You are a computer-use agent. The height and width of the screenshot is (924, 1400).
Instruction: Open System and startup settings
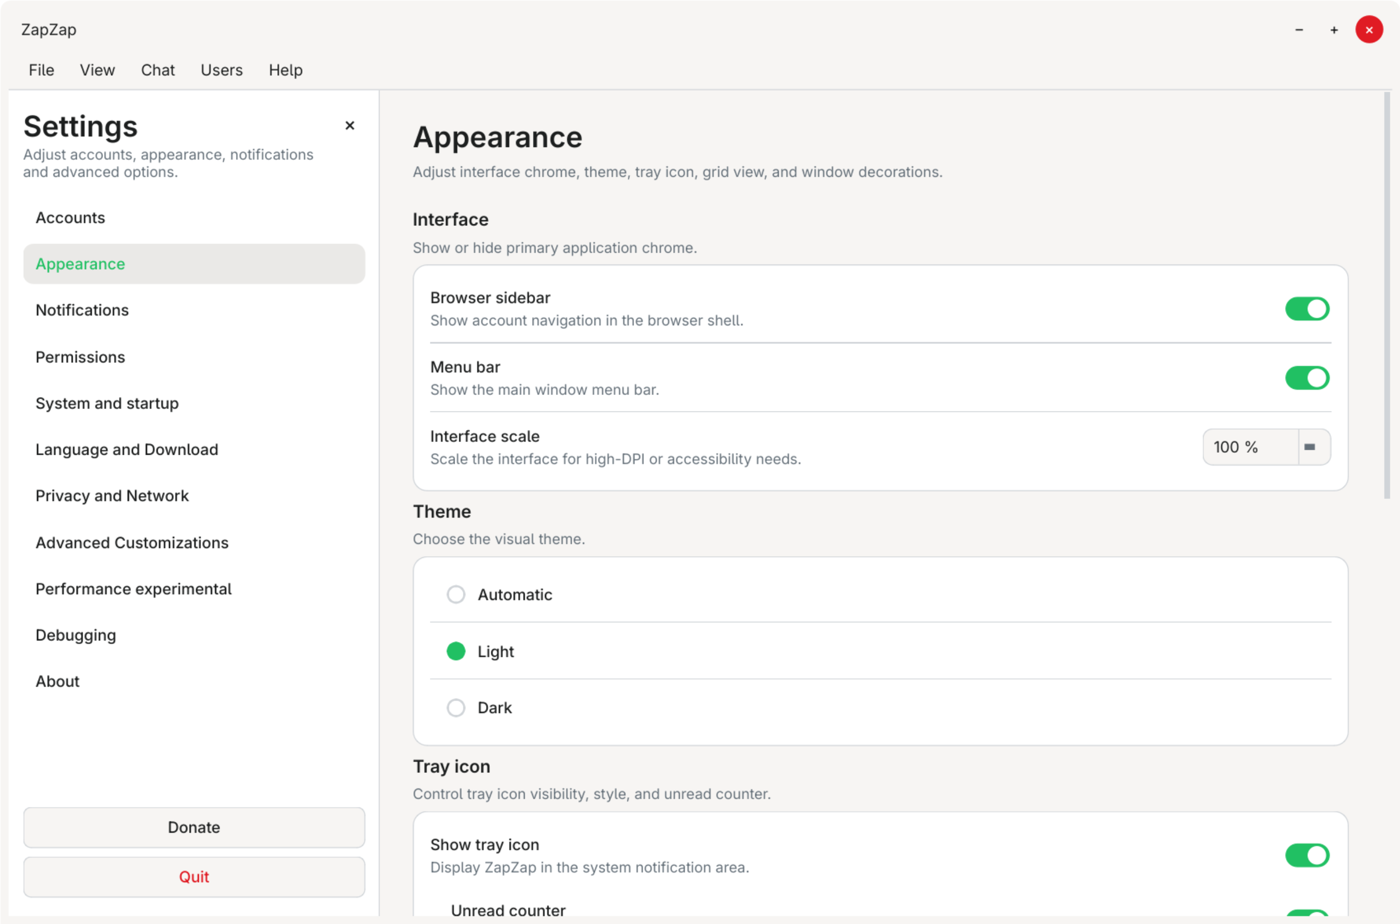click(194, 403)
